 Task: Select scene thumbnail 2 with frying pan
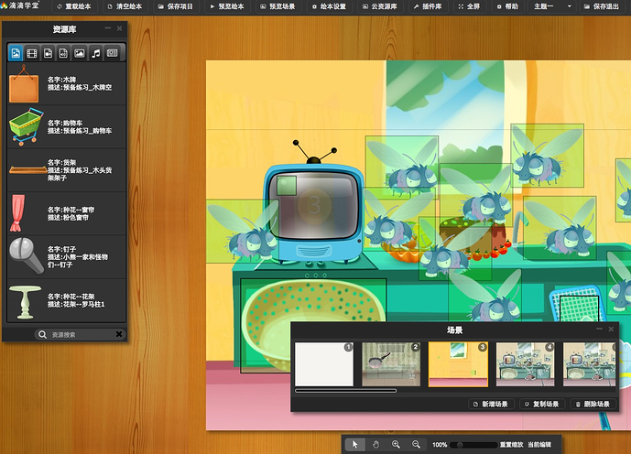391,364
